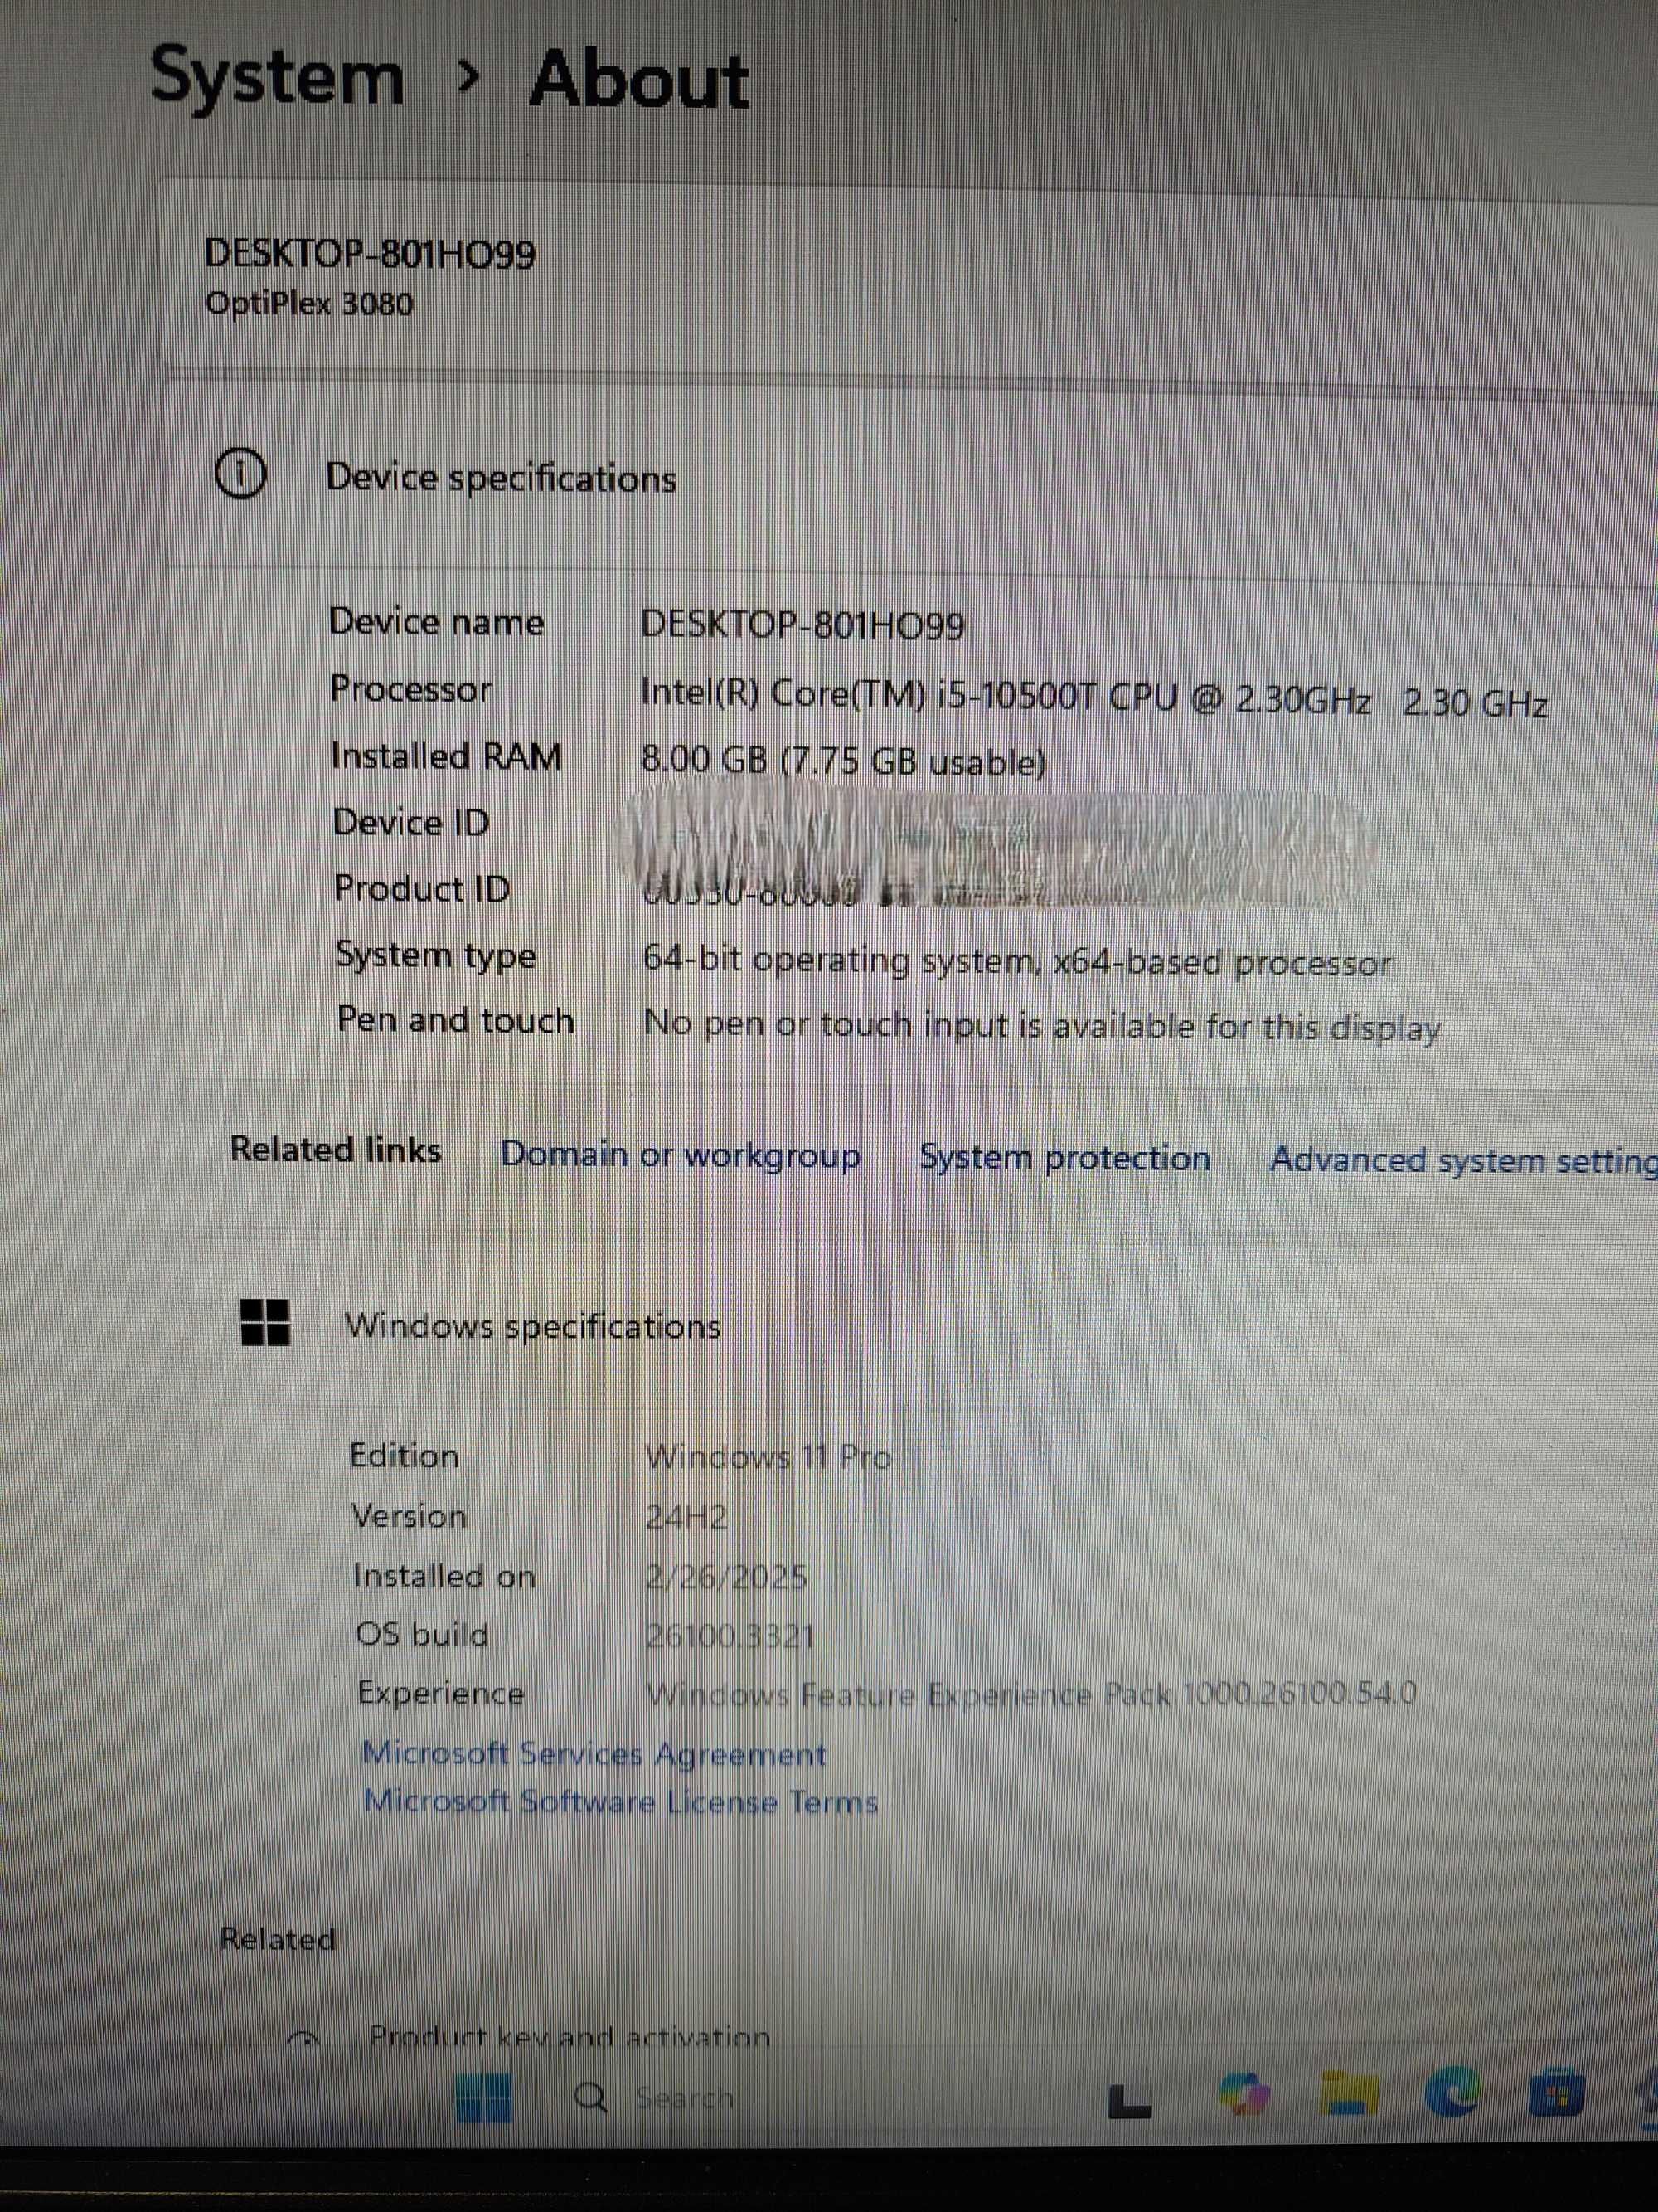This screenshot has width=1658, height=2212.
Task: Open Microsoft Services Agreement link
Action: (x=594, y=1754)
